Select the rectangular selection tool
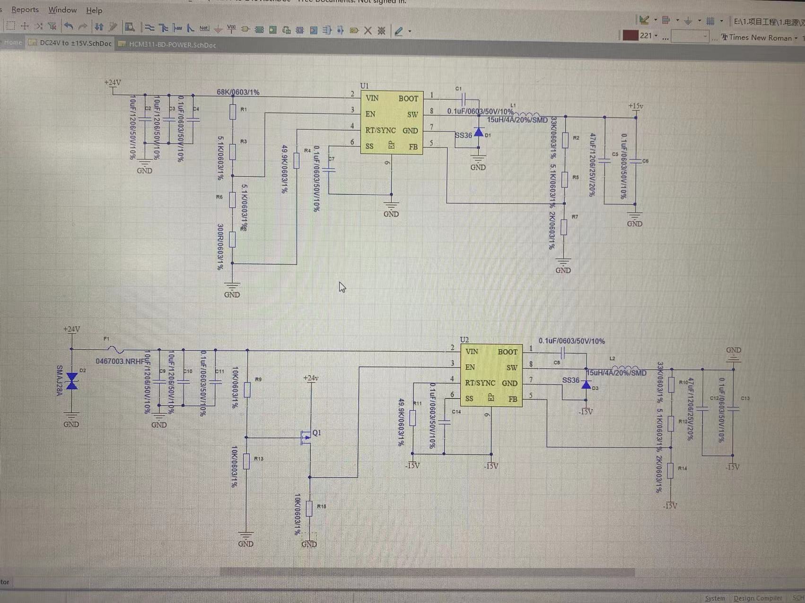The height and width of the screenshot is (603, 805). (x=11, y=26)
